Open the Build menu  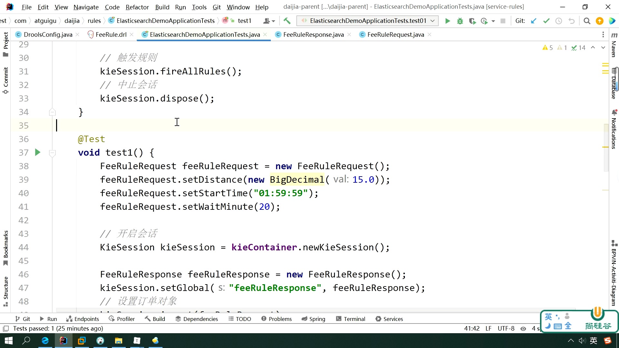[x=162, y=7]
